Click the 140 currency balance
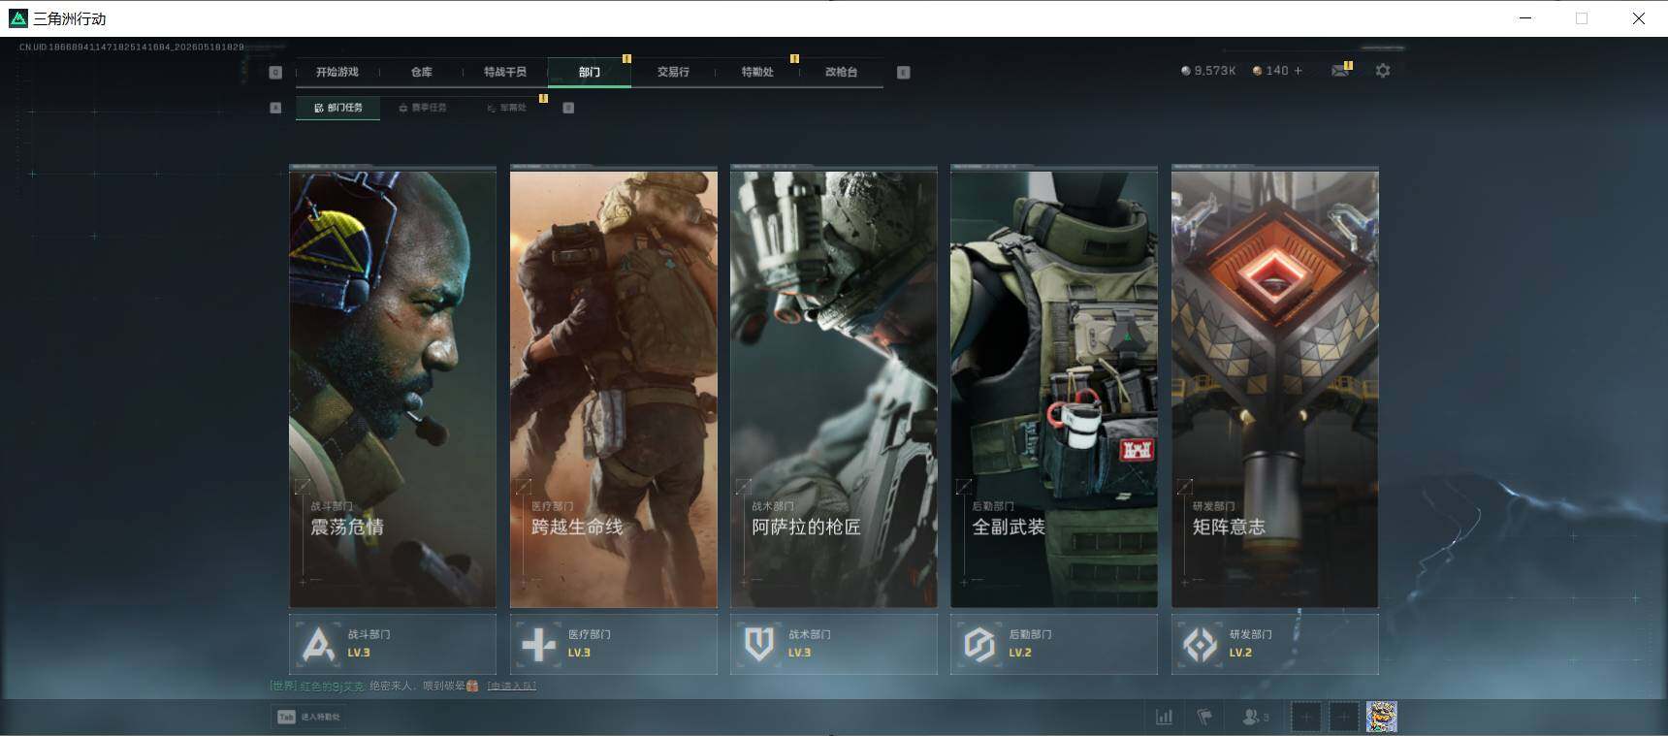The width and height of the screenshot is (1668, 736). (1277, 71)
